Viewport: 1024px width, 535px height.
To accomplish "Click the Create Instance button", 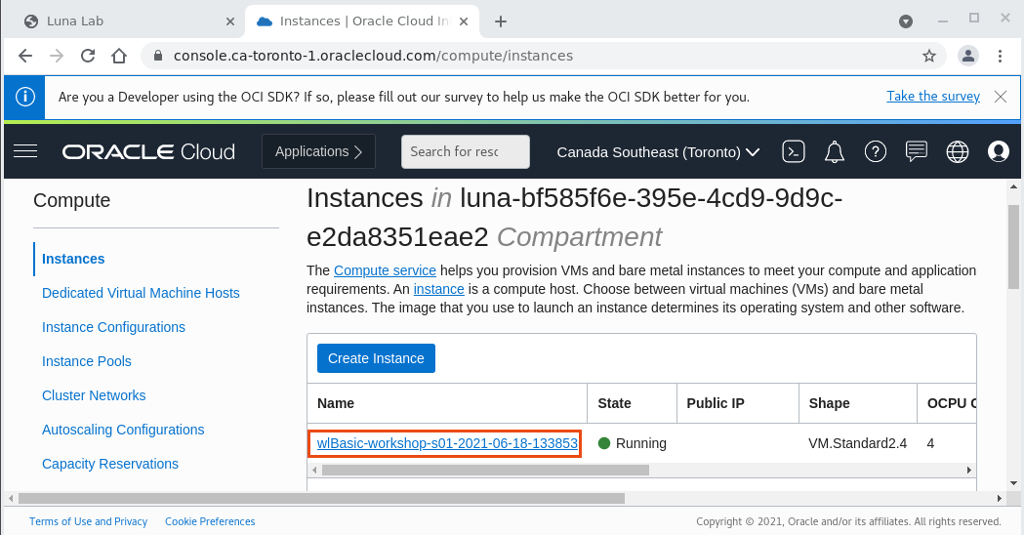I will click(x=376, y=358).
